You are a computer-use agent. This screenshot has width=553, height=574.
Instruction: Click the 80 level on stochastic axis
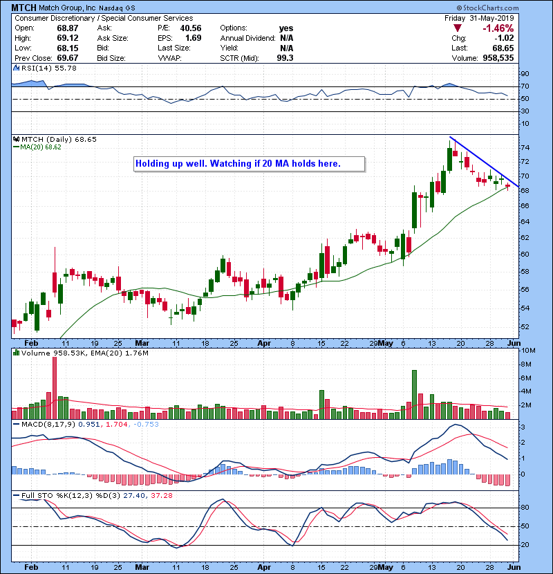click(525, 508)
